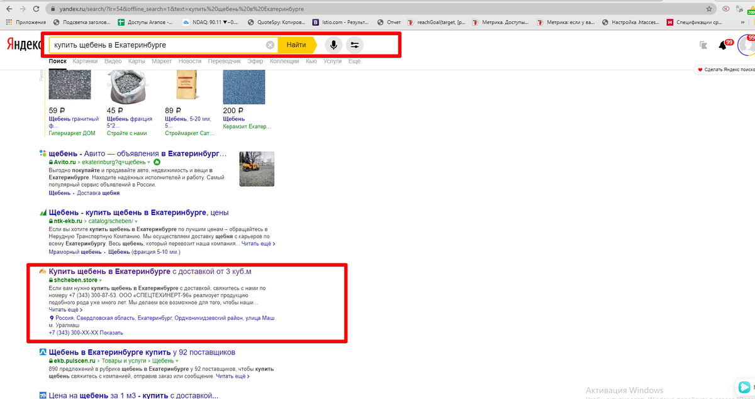Click the Мраморный щебень sitelink
This screenshot has height=399, width=755.
point(75,252)
